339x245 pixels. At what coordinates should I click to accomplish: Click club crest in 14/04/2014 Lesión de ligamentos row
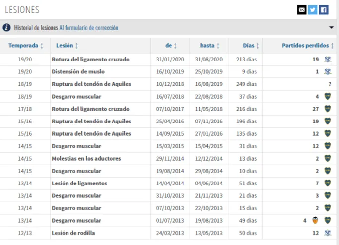[327, 183]
